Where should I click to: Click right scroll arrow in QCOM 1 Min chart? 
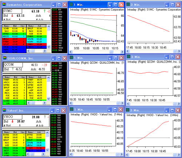[x=122, y=103]
